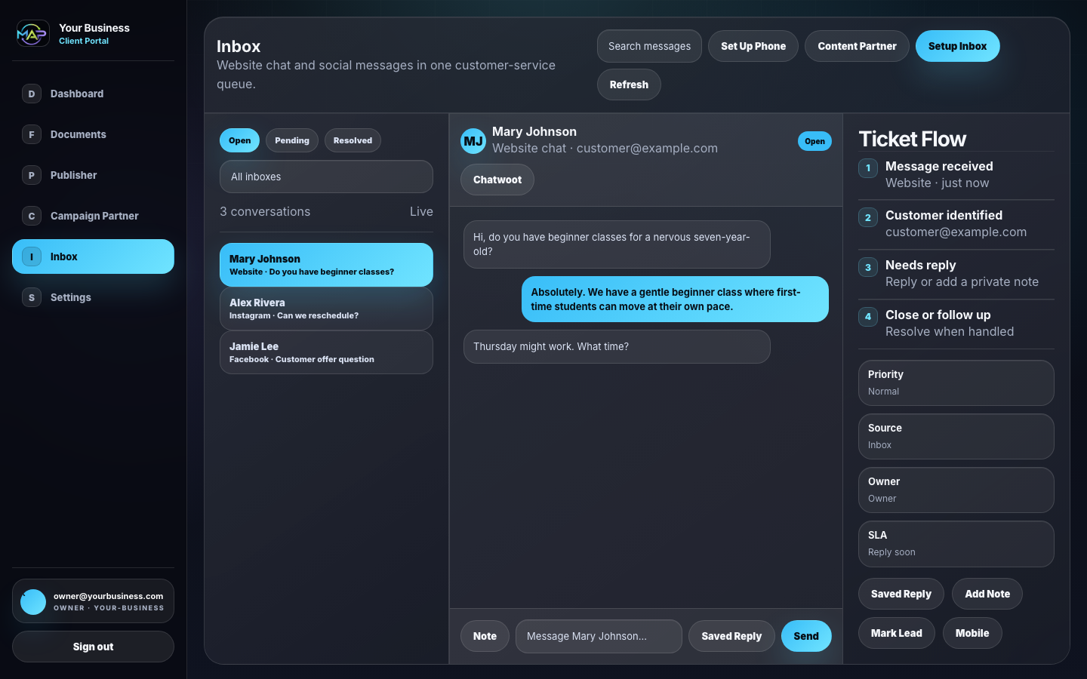Screen dimensions: 1087x679
Task: Click the Documents 'F' sidebar icon
Action: pos(31,134)
